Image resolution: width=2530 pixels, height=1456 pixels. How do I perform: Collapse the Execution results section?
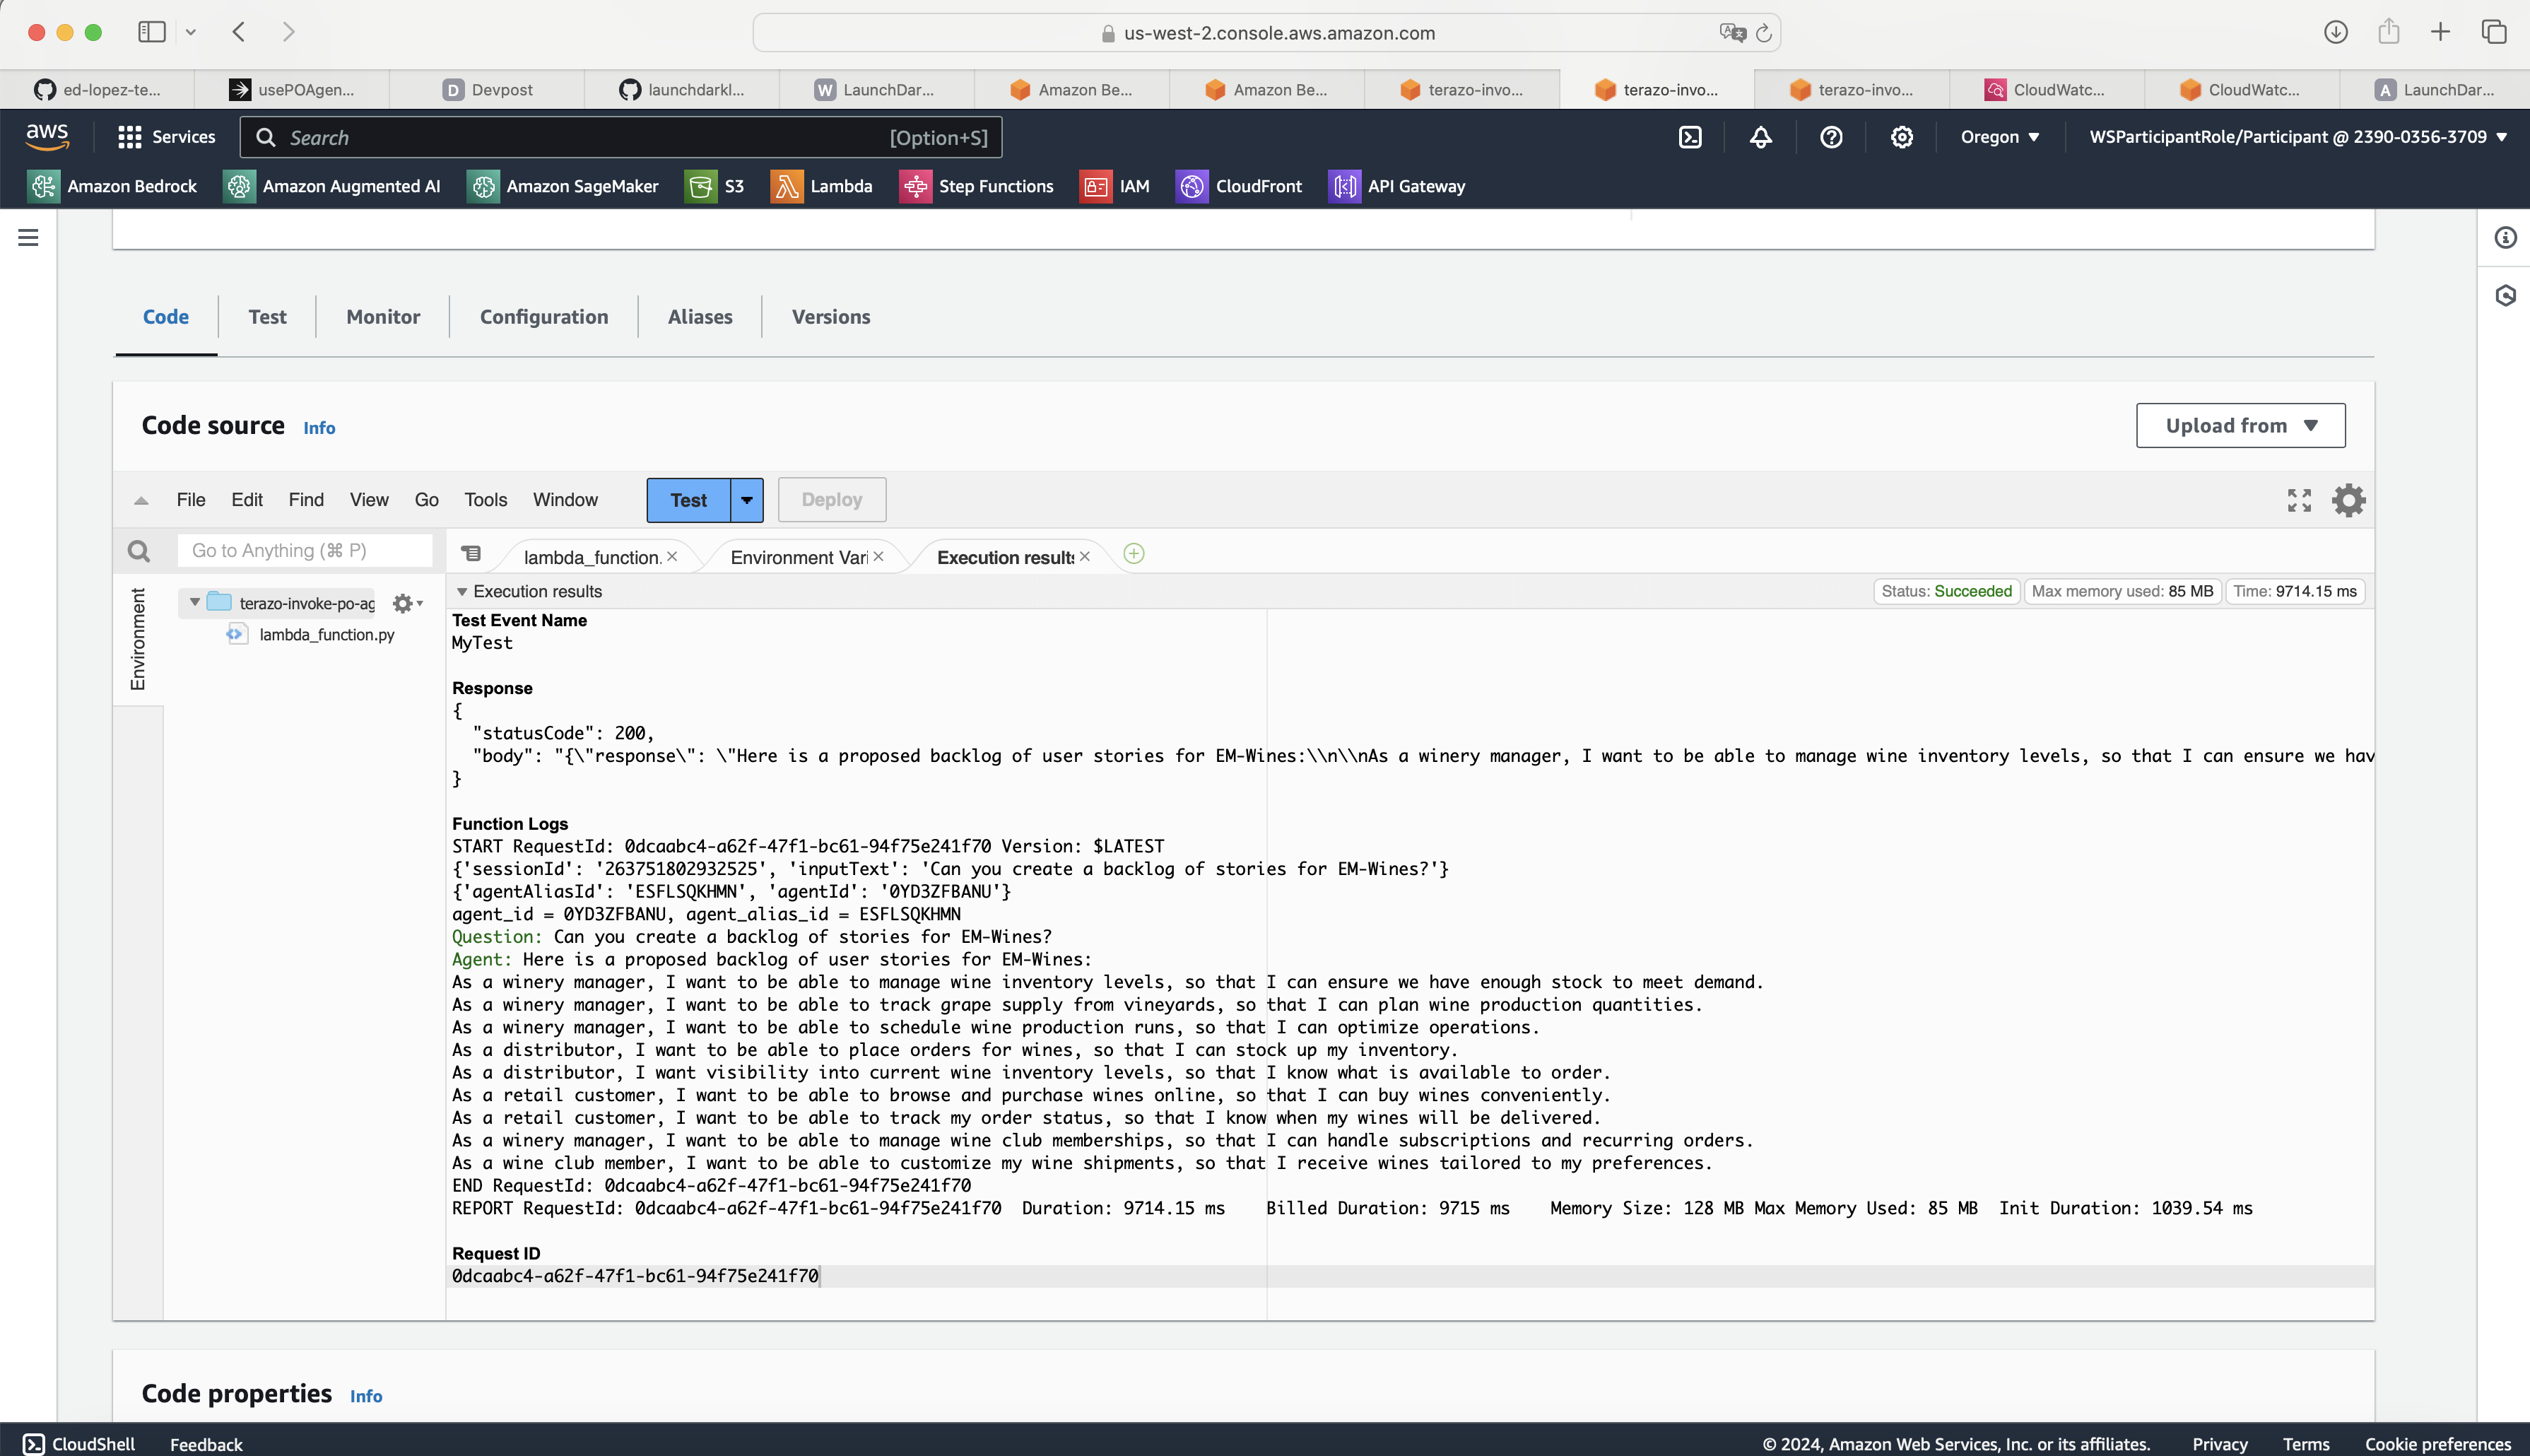[x=461, y=592]
